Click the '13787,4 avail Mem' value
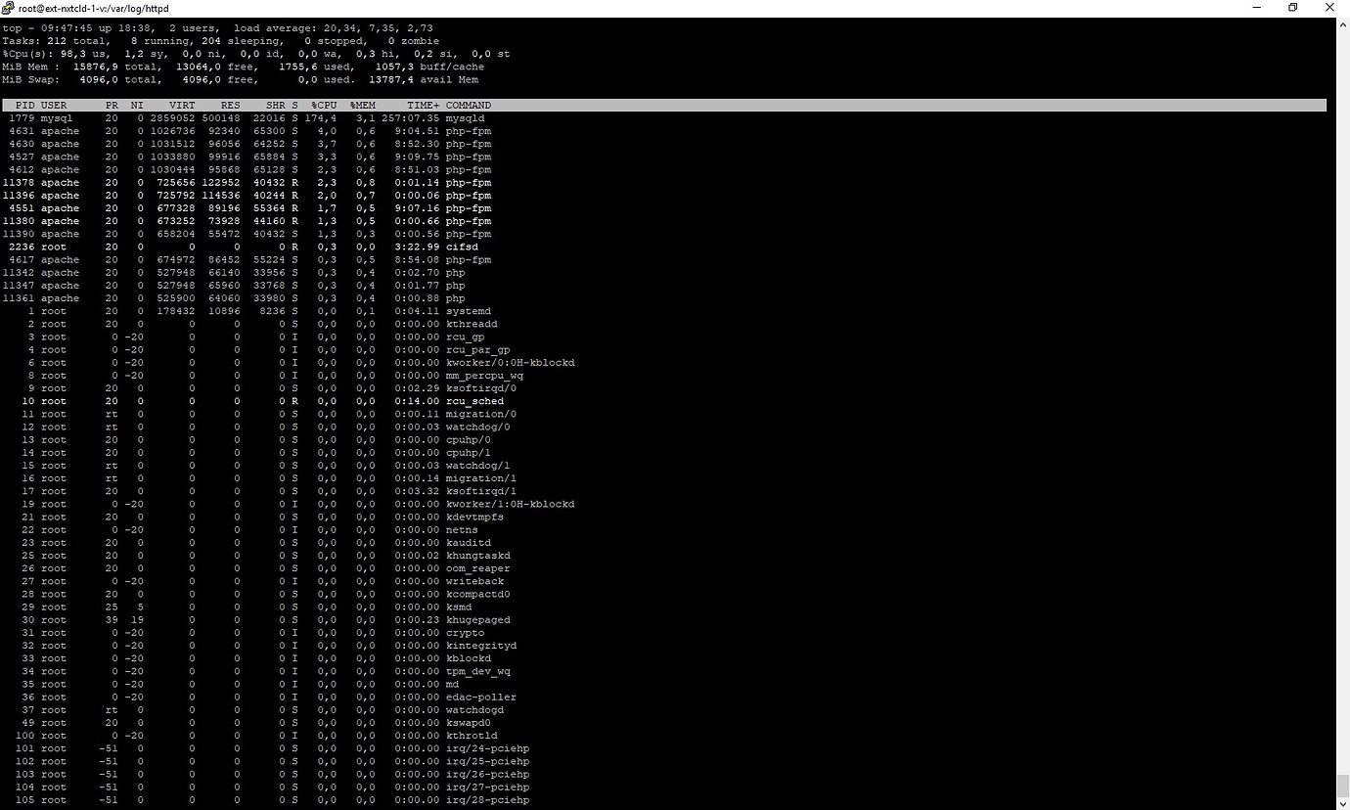The height and width of the screenshot is (810, 1350). (425, 79)
